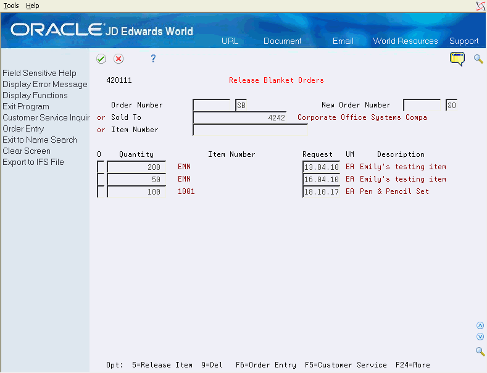Click the page down arrow icon

[480, 337]
